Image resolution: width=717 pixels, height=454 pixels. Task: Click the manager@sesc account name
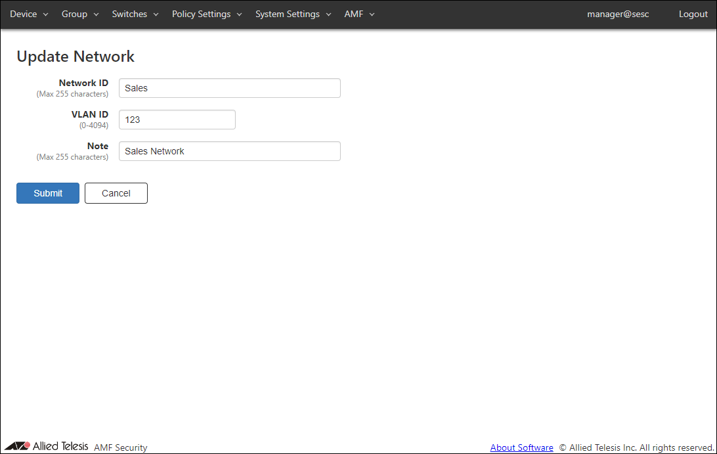(618, 14)
